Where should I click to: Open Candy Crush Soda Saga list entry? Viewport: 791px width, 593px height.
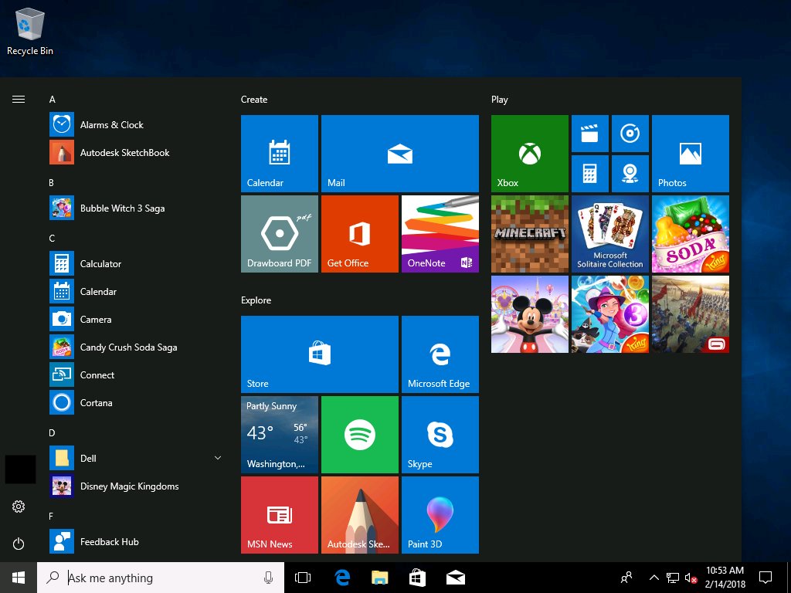[135, 347]
